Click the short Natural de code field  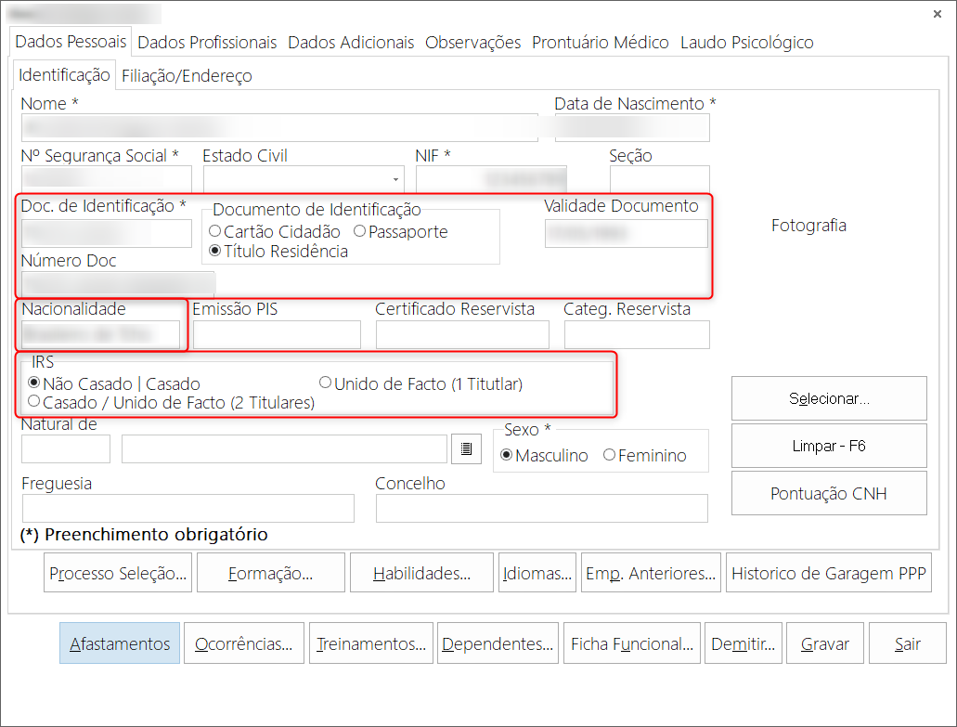[66, 448]
